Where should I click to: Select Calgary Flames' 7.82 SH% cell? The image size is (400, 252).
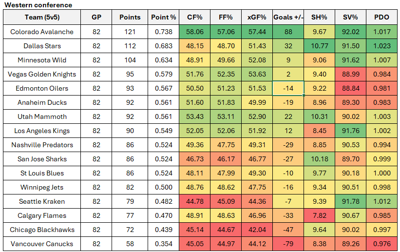click(x=319, y=215)
